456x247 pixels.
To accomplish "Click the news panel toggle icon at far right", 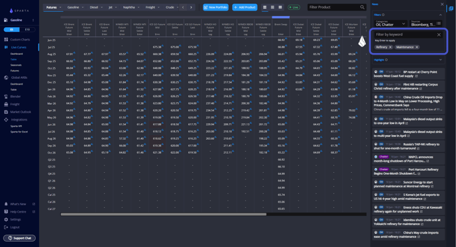I will [451, 9].
